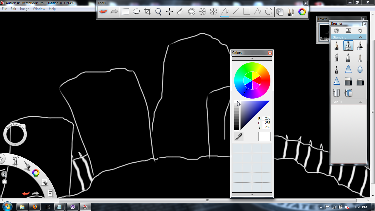Image resolution: width=375 pixels, height=211 pixels.
Task: Pick the eyedropper color picker in Colors
Action: click(x=239, y=137)
